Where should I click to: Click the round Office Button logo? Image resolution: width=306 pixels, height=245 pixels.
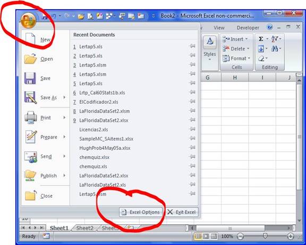click(28, 21)
